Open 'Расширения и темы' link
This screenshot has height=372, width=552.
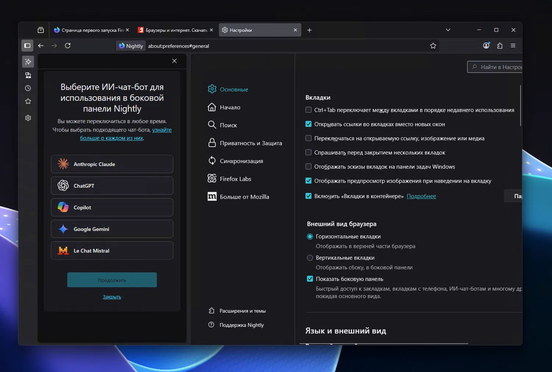[x=237, y=311]
